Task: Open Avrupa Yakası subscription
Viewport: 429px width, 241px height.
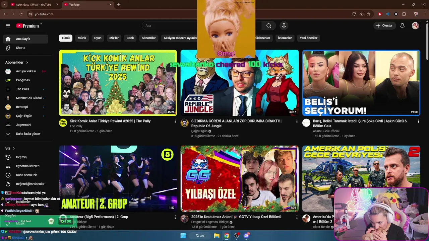Action: point(25,71)
